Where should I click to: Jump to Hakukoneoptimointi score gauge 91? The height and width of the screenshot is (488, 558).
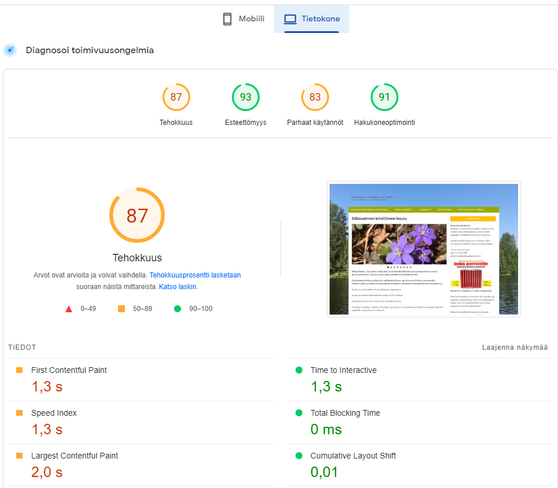385,97
